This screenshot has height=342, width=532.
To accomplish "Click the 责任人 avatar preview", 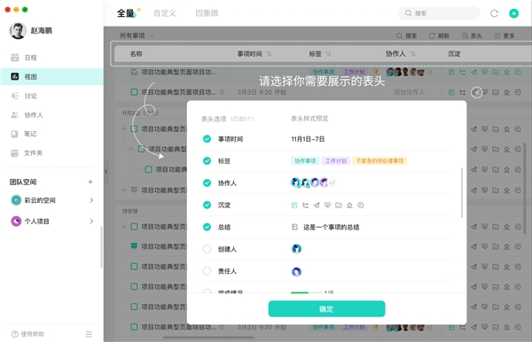I will [296, 271].
